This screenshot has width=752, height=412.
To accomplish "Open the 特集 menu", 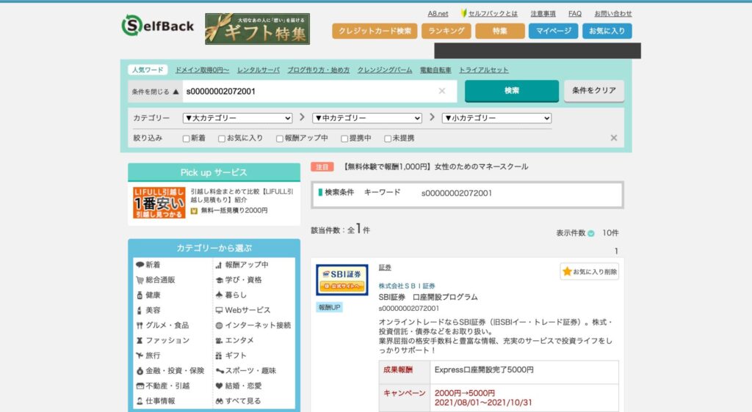I will [499, 31].
